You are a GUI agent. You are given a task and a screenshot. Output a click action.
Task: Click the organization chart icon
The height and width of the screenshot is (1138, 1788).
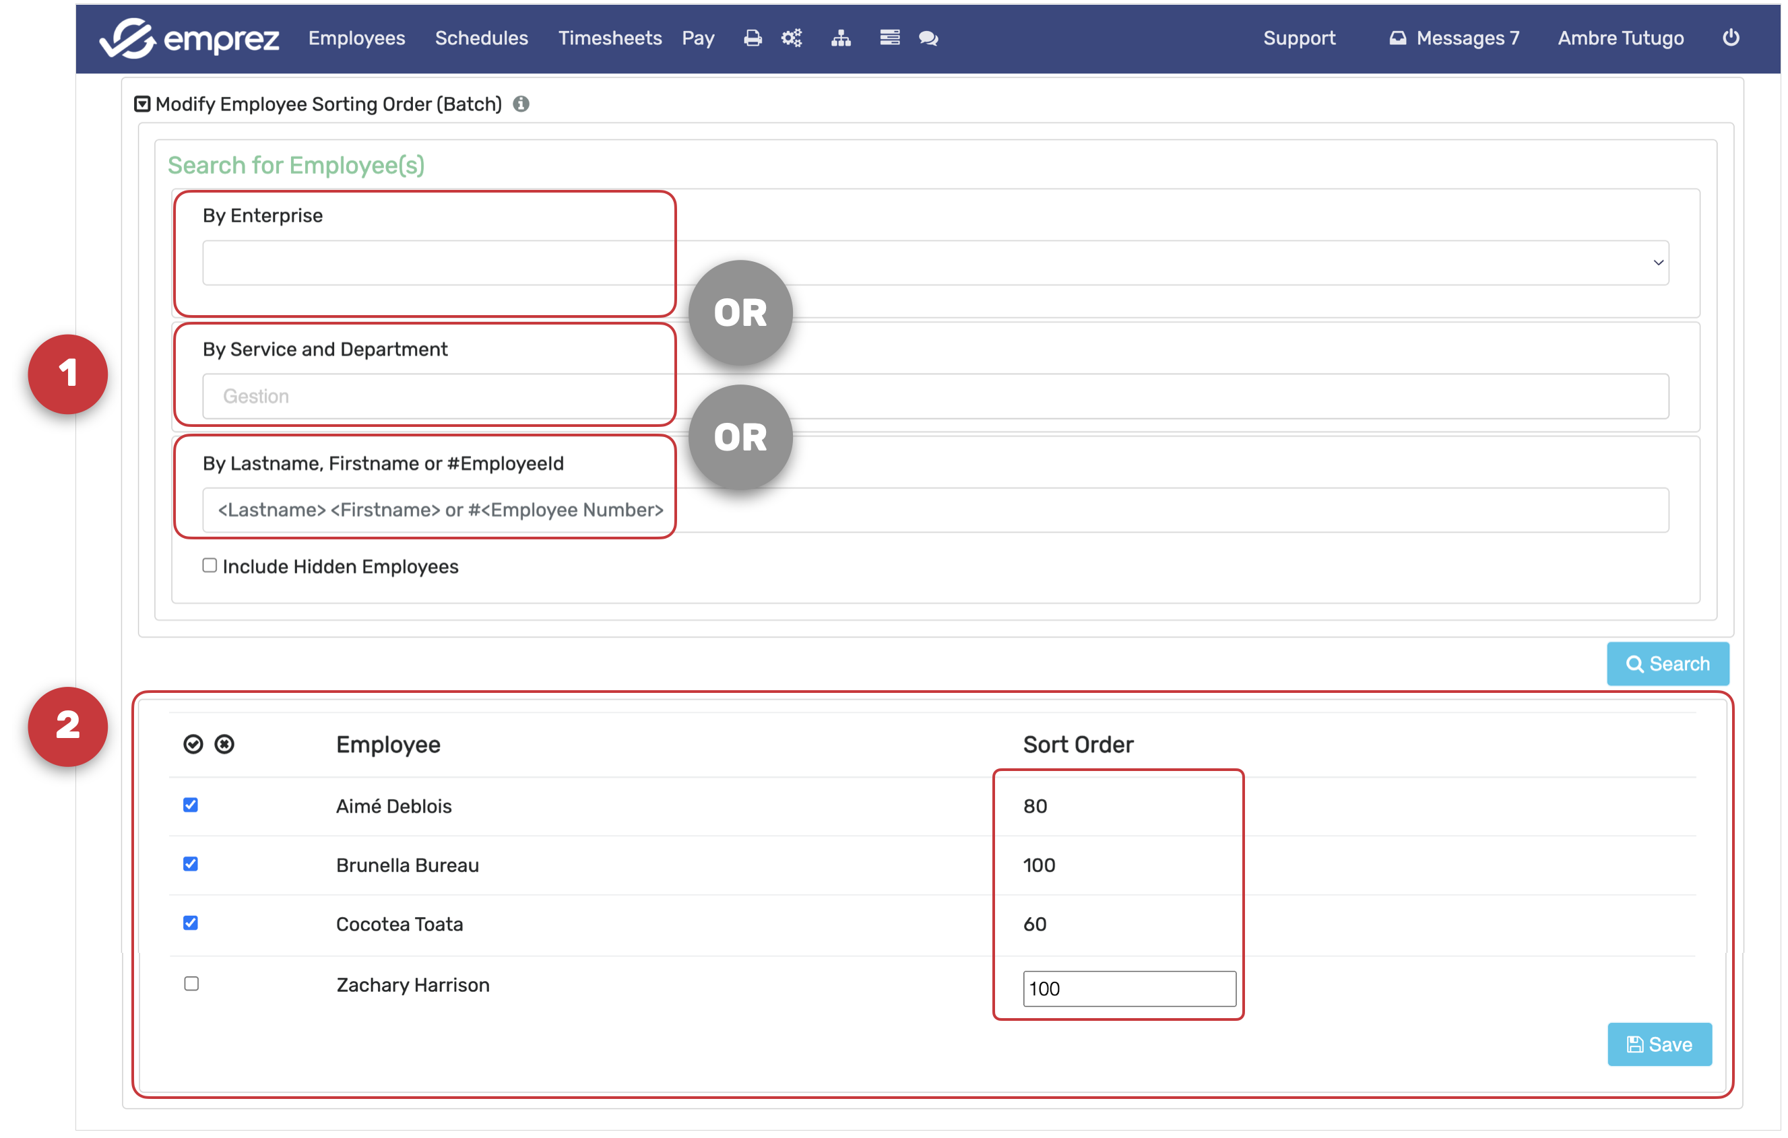[x=841, y=38]
